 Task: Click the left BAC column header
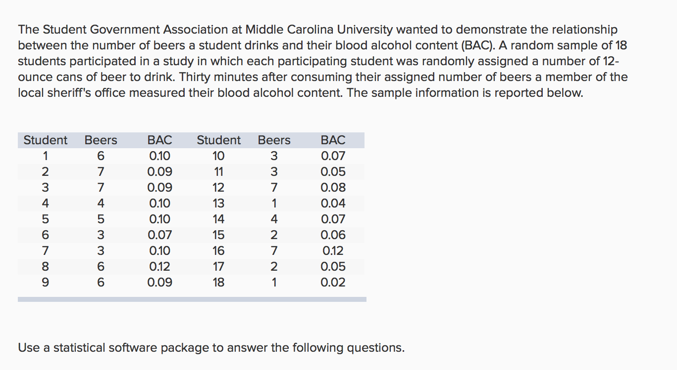click(159, 140)
